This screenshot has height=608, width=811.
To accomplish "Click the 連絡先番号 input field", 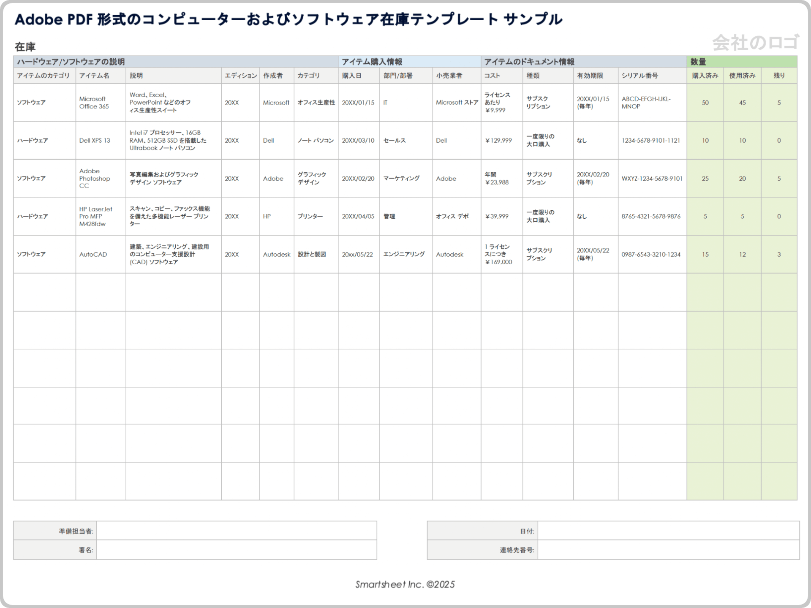I will coord(668,550).
